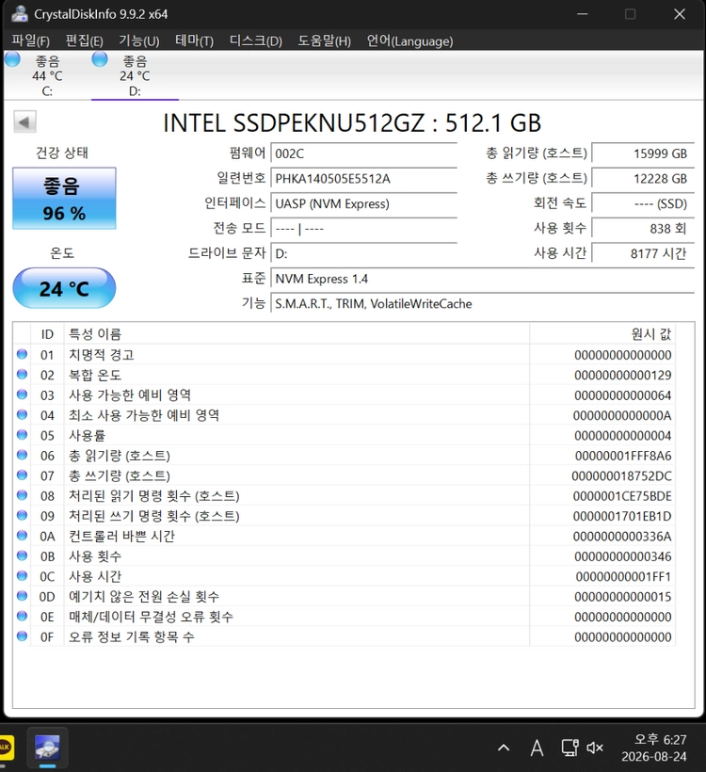Switch to the D: 24 °C drive tab

click(135, 75)
